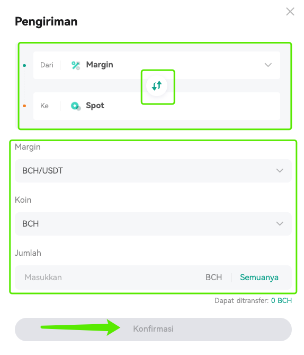The width and height of the screenshot is (304, 355).
Task: Click the Konfirmasi button
Action: [x=153, y=329]
